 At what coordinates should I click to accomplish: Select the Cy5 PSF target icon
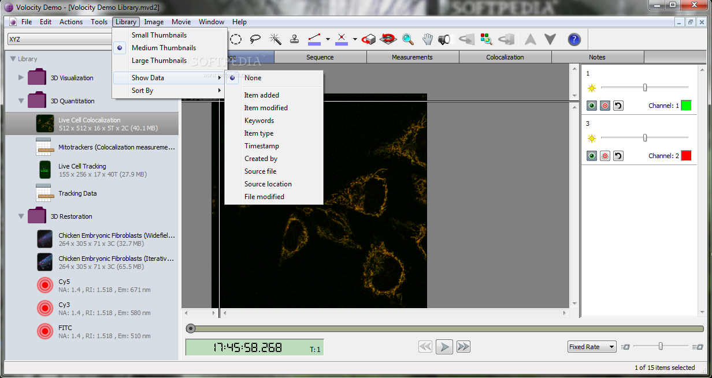pos(44,286)
